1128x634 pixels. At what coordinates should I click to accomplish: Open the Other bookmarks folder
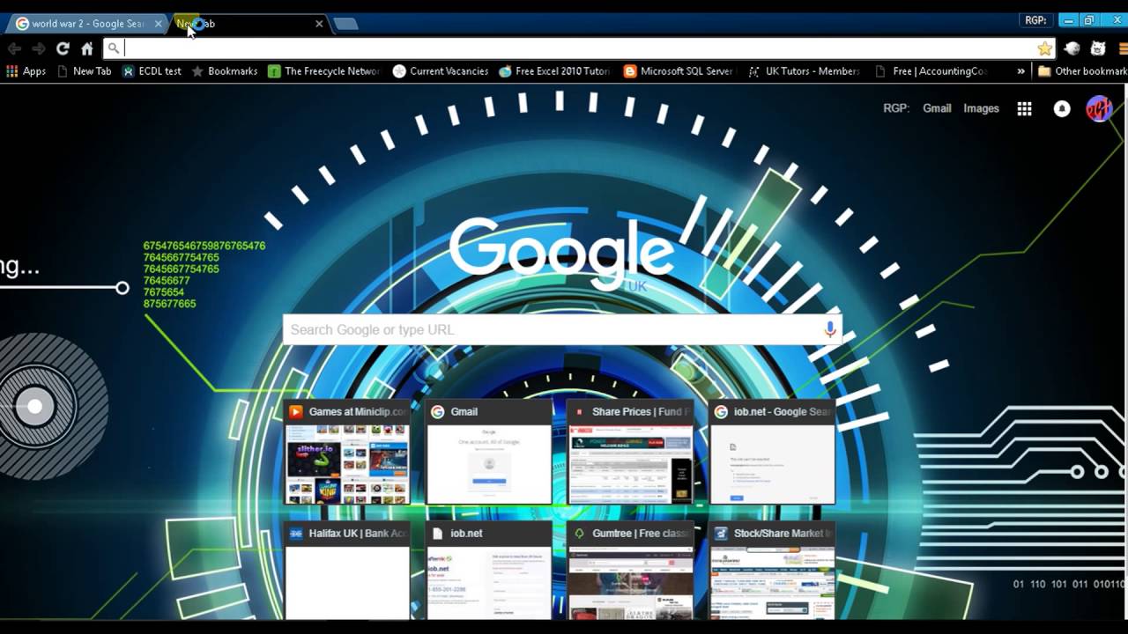click(x=1082, y=71)
